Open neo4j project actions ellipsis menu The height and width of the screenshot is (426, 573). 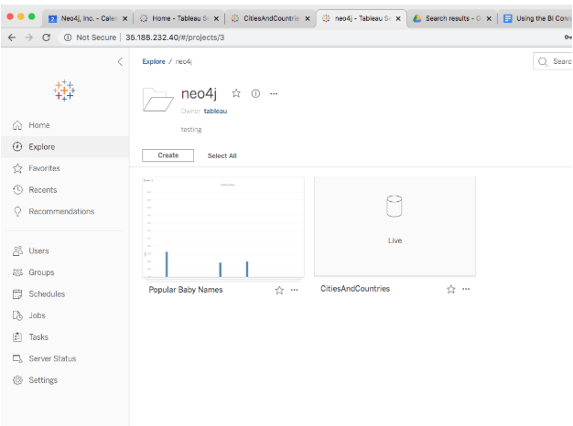(274, 94)
